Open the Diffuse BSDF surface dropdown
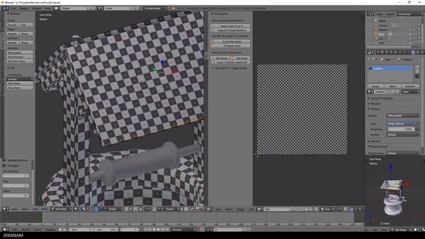 click(x=402, y=116)
